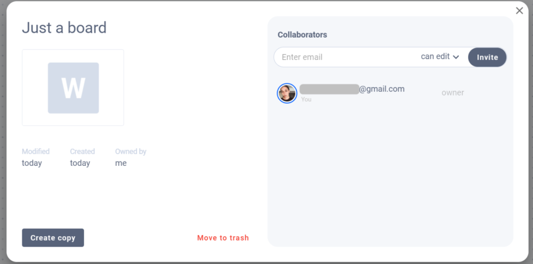Click the owner's profile avatar
The image size is (533, 264).
point(287,93)
